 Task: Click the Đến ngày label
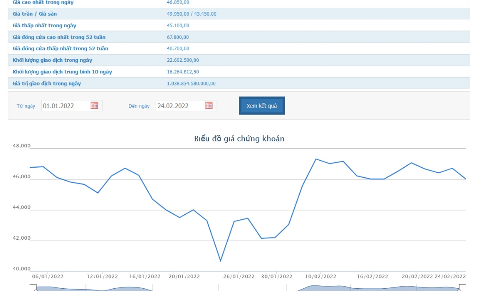tap(139, 106)
